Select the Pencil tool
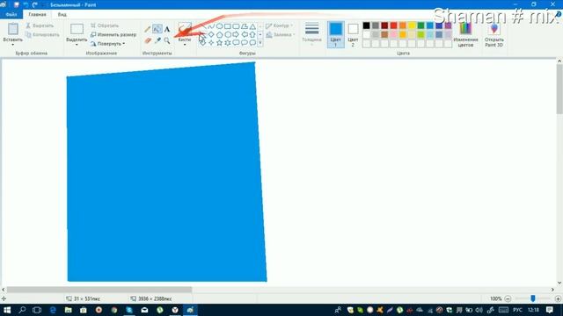This screenshot has height=316, width=563. coord(148,29)
